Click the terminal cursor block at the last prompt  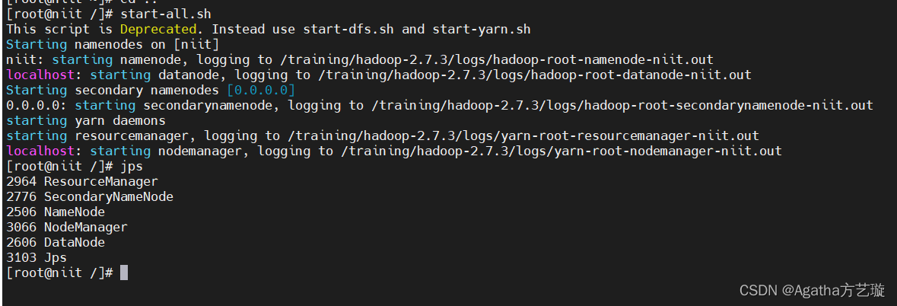(x=124, y=273)
